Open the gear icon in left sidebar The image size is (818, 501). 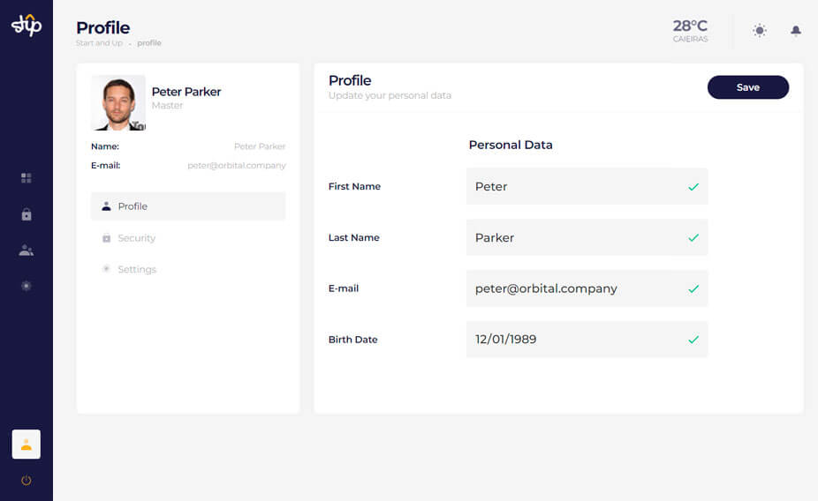click(x=27, y=286)
